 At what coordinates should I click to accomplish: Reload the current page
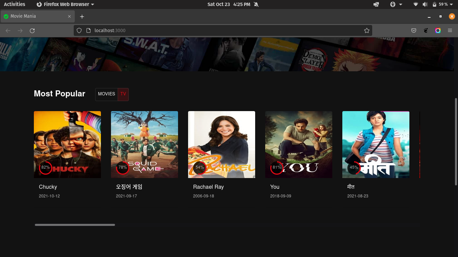(x=32, y=30)
